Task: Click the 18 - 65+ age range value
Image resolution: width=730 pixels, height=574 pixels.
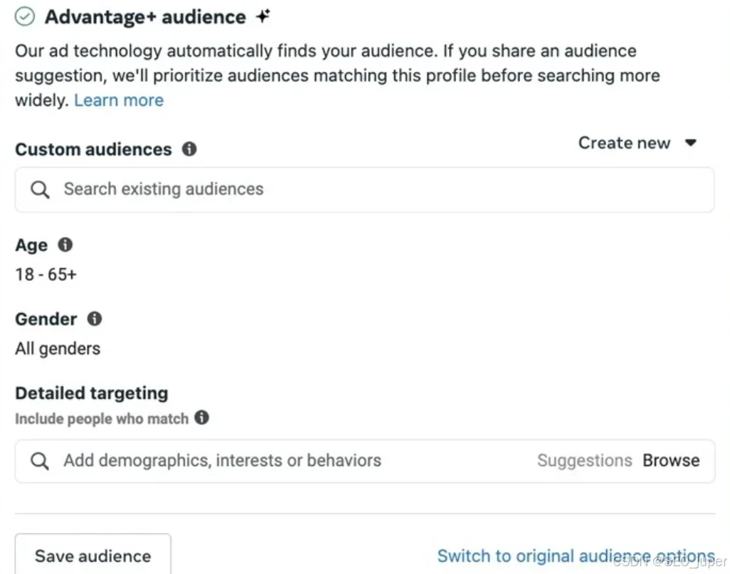Action: [x=46, y=274]
